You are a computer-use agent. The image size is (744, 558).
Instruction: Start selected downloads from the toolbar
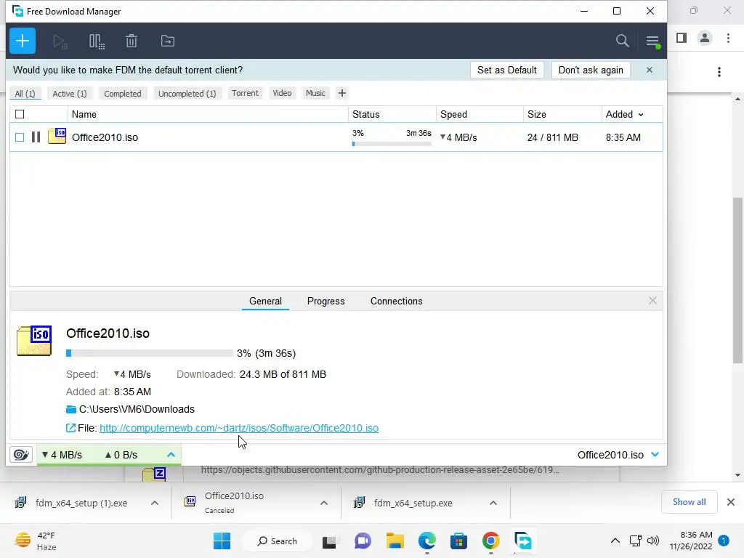click(60, 41)
